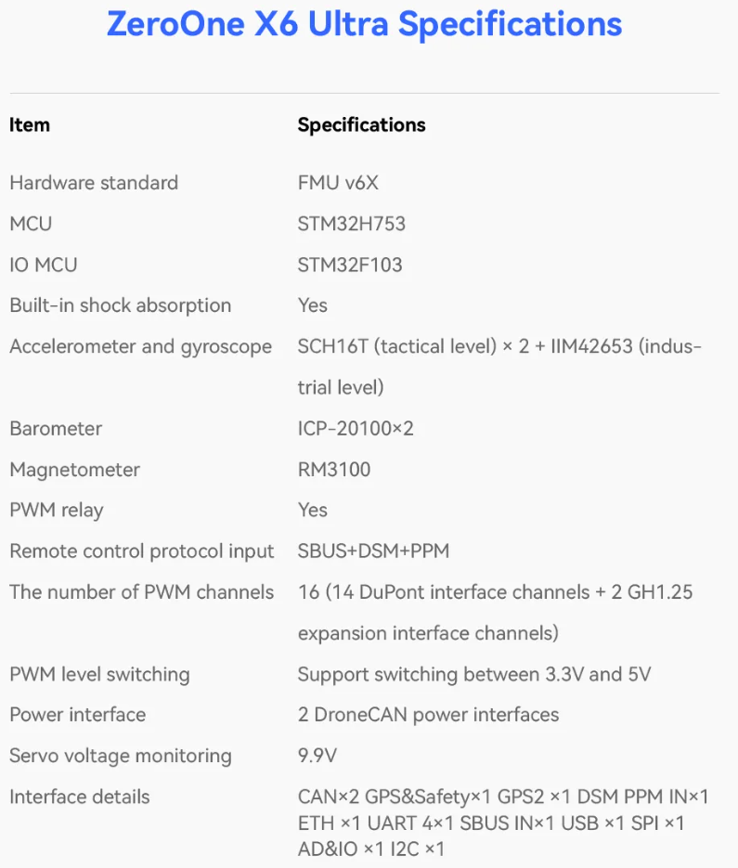Select the Hardware standard row label
Viewport: 738px width, 868px height.
point(94,183)
